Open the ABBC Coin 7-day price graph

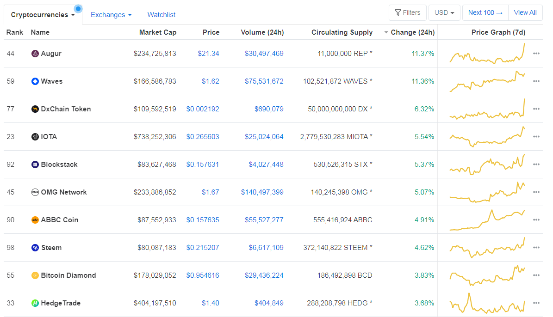[487, 220]
